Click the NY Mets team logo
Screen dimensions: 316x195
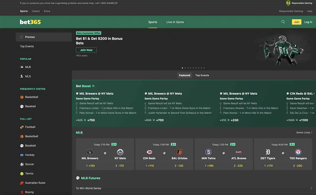point(120,152)
